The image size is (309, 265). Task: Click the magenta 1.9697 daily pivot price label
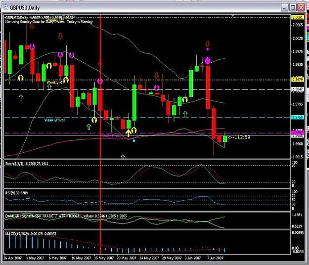[x=297, y=133]
